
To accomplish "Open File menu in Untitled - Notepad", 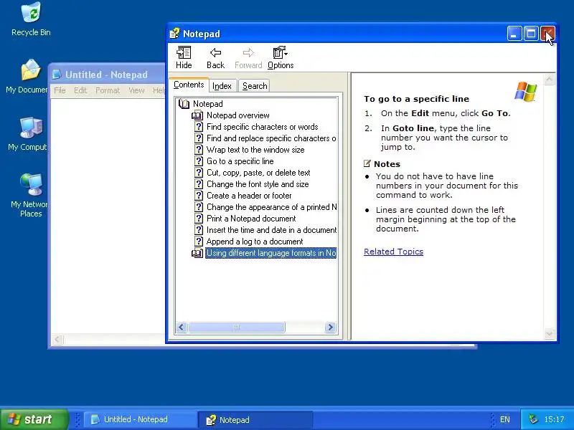I will click(x=60, y=90).
